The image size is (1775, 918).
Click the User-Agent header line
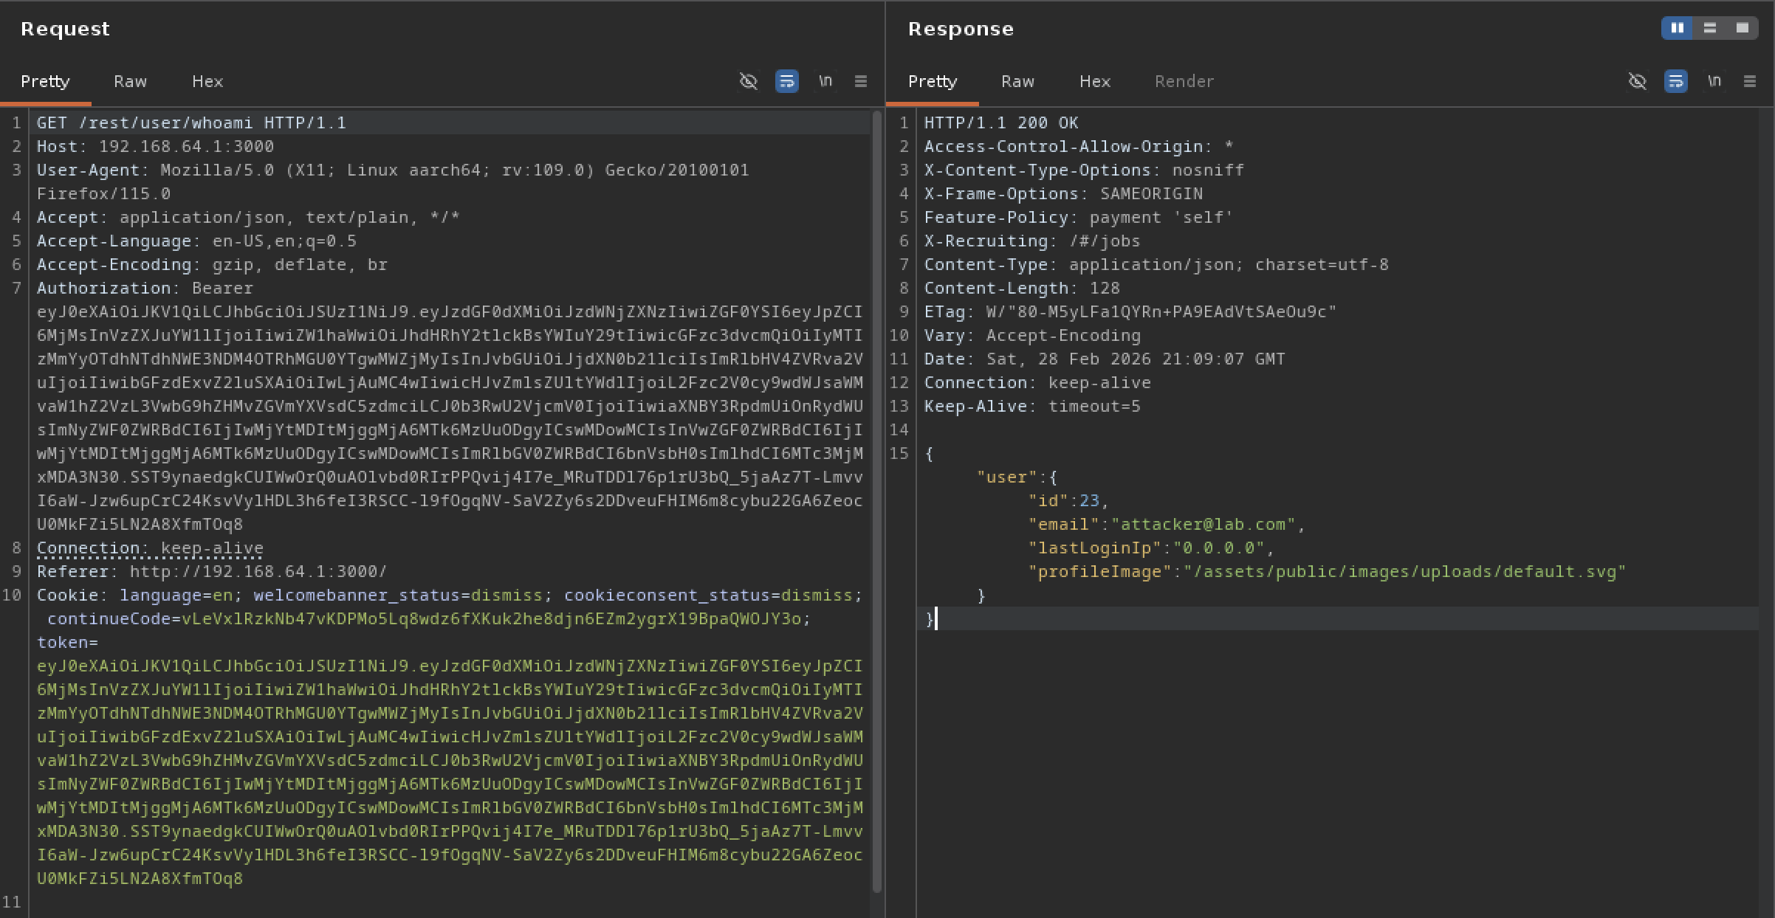393,182
